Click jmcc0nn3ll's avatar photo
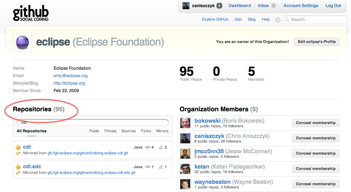The image size is (351, 192). [x=185, y=153]
